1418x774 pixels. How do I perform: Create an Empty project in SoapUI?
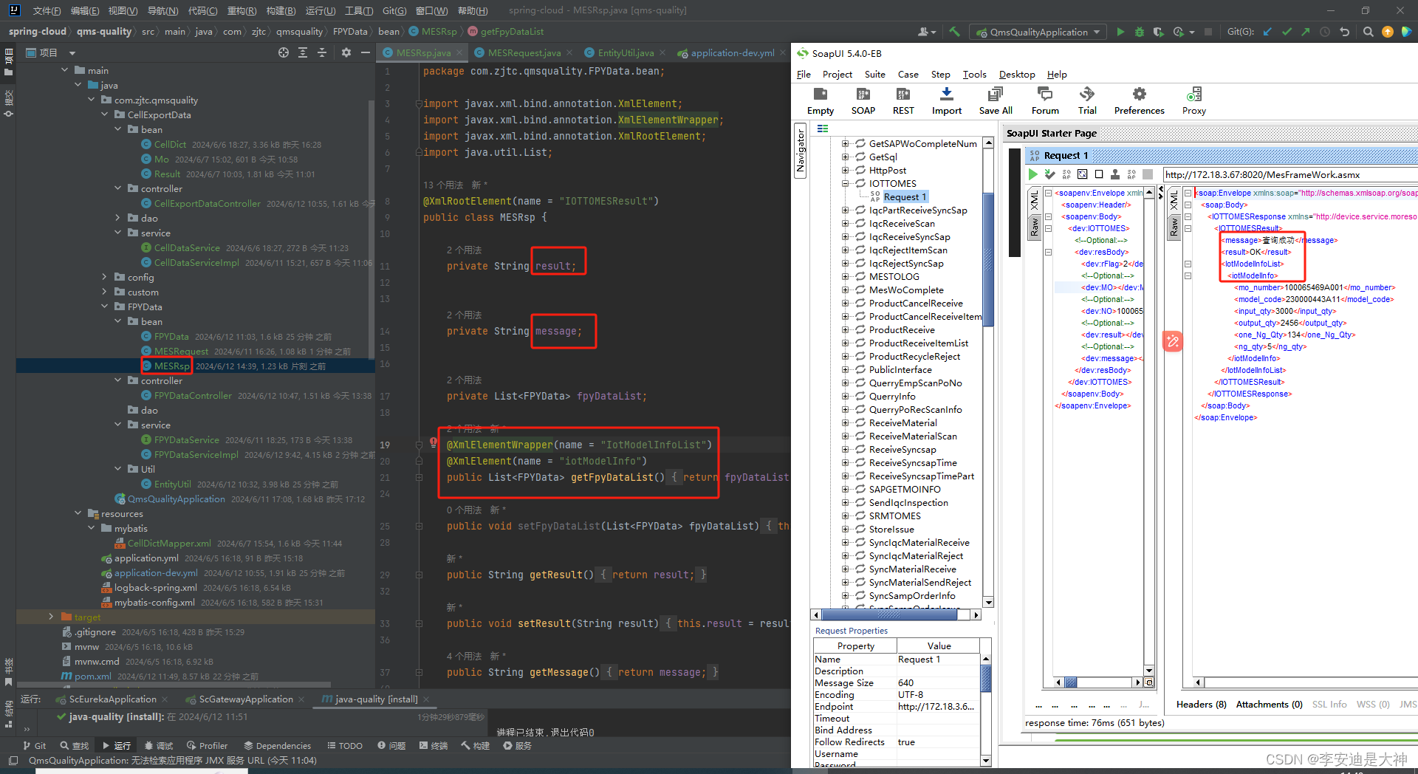pos(820,100)
